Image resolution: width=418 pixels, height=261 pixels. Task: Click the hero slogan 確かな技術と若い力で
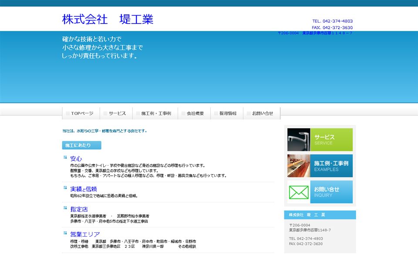[92, 39]
